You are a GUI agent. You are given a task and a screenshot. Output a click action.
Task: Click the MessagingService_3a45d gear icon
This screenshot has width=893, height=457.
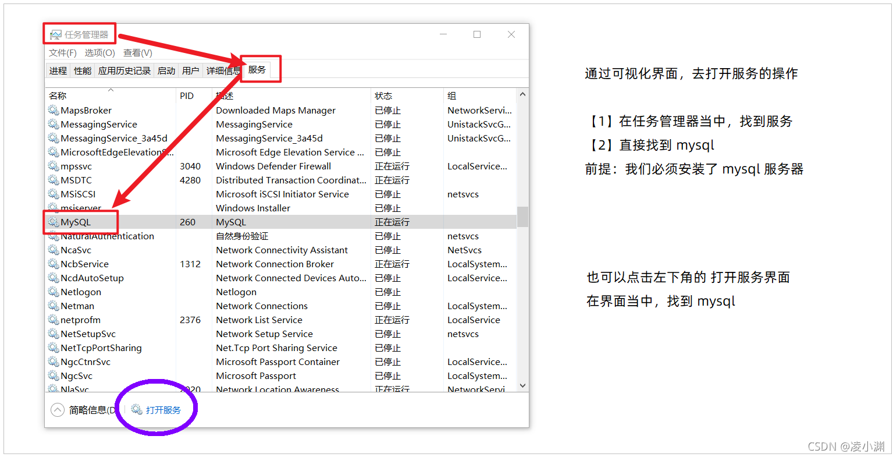[x=54, y=138]
